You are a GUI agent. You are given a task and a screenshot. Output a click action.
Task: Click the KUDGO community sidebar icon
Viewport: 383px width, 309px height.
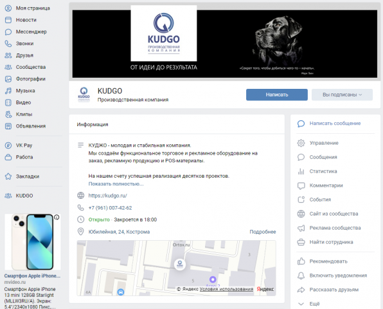(8, 196)
